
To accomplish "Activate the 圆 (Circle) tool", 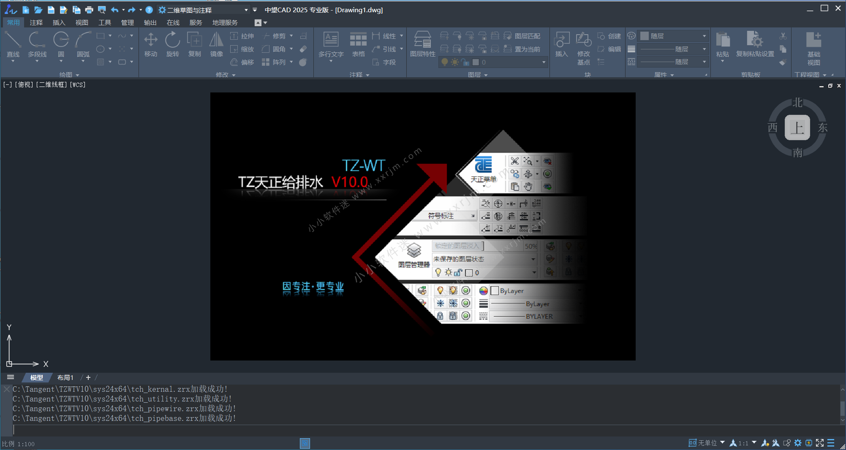I will [61, 44].
